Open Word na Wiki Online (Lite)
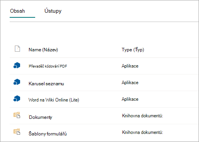This screenshot has width=199, height=142. pyautogui.click(x=54, y=100)
